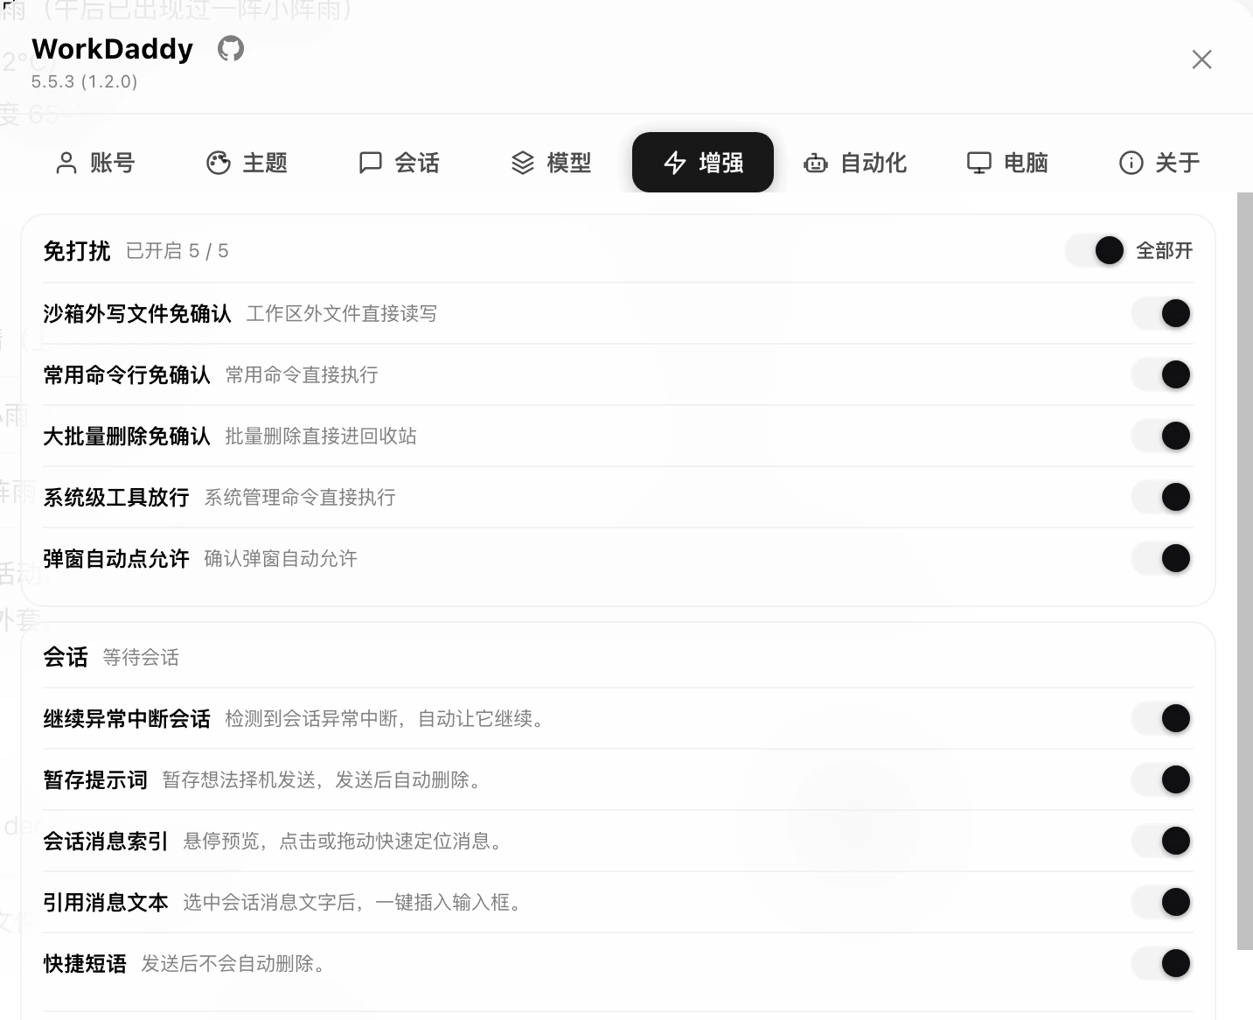
Task: Click the robot icon of 自动化 tab
Action: 816,163
